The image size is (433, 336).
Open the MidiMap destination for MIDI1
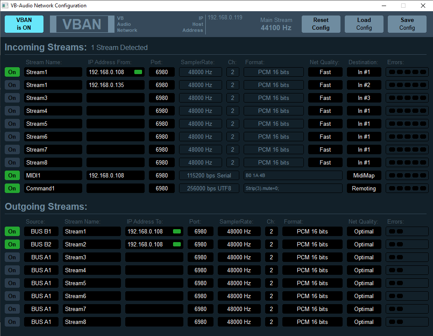pyautogui.click(x=364, y=175)
